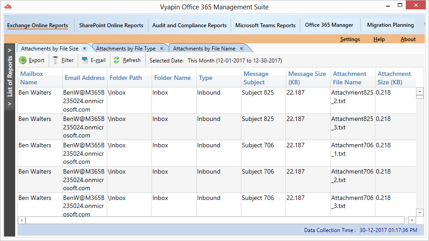
Task: Click Subject 825 in the first row
Action: point(258,93)
